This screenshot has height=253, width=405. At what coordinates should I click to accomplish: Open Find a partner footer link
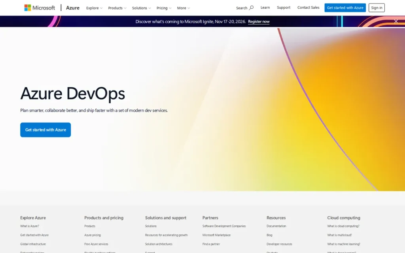coord(211,244)
